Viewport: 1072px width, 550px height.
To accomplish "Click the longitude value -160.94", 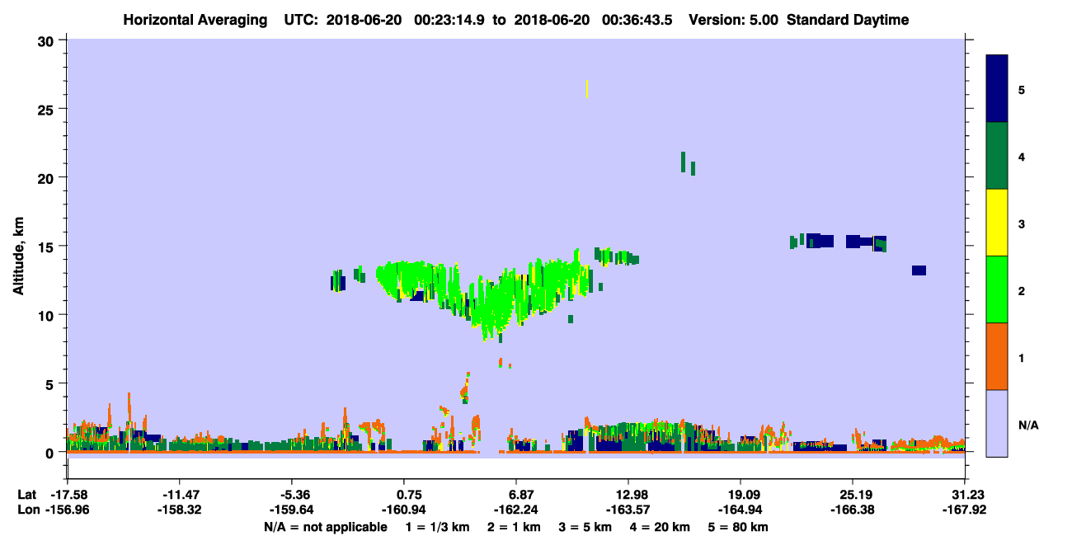I will pyautogui.click(x=404, y=510).
